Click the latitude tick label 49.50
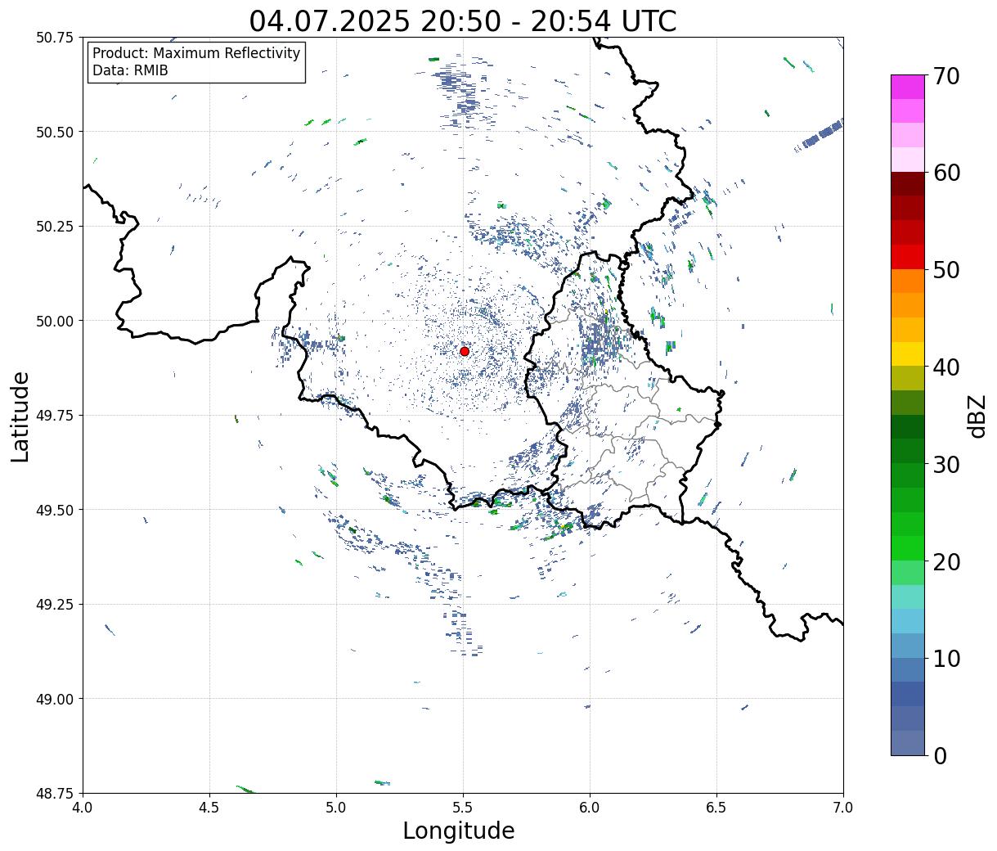 [x=54, y=510]
